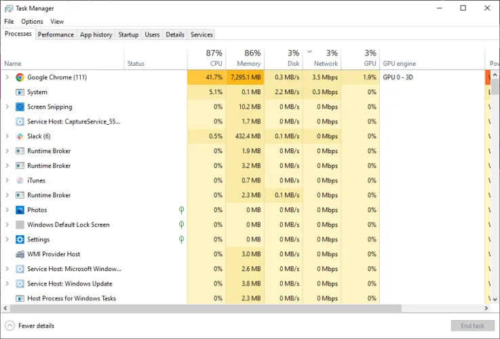
Task: Click the iTunes process icon
Action: [x=20, y=180]
